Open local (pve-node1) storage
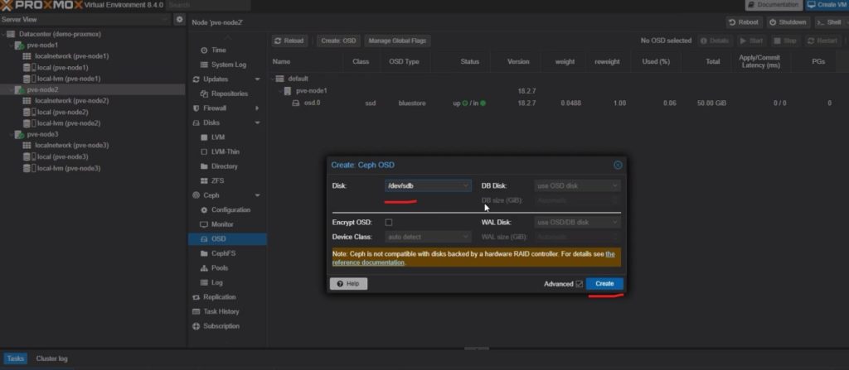Screen dimensions: 849x370 (x=62, y=68)
